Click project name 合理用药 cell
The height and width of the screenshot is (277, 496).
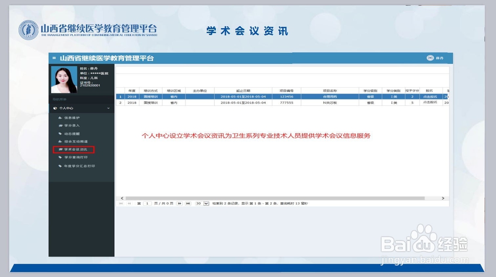[x=330, y=96]
